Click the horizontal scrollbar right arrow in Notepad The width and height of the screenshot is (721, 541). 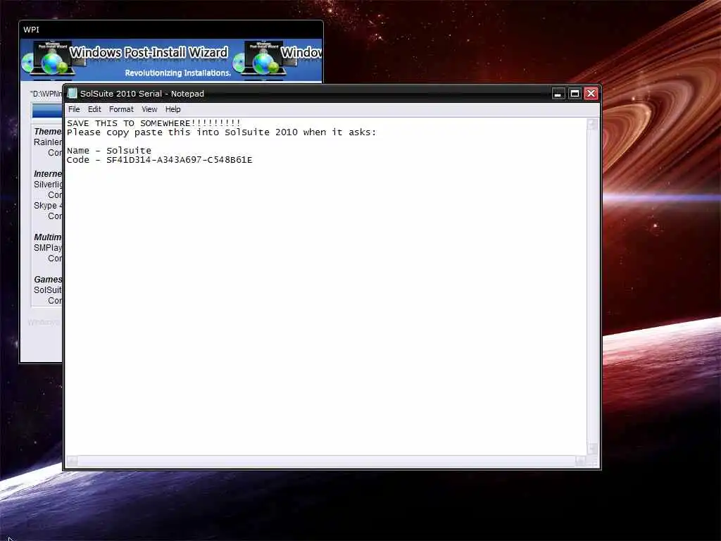click(x=581, y=461)
